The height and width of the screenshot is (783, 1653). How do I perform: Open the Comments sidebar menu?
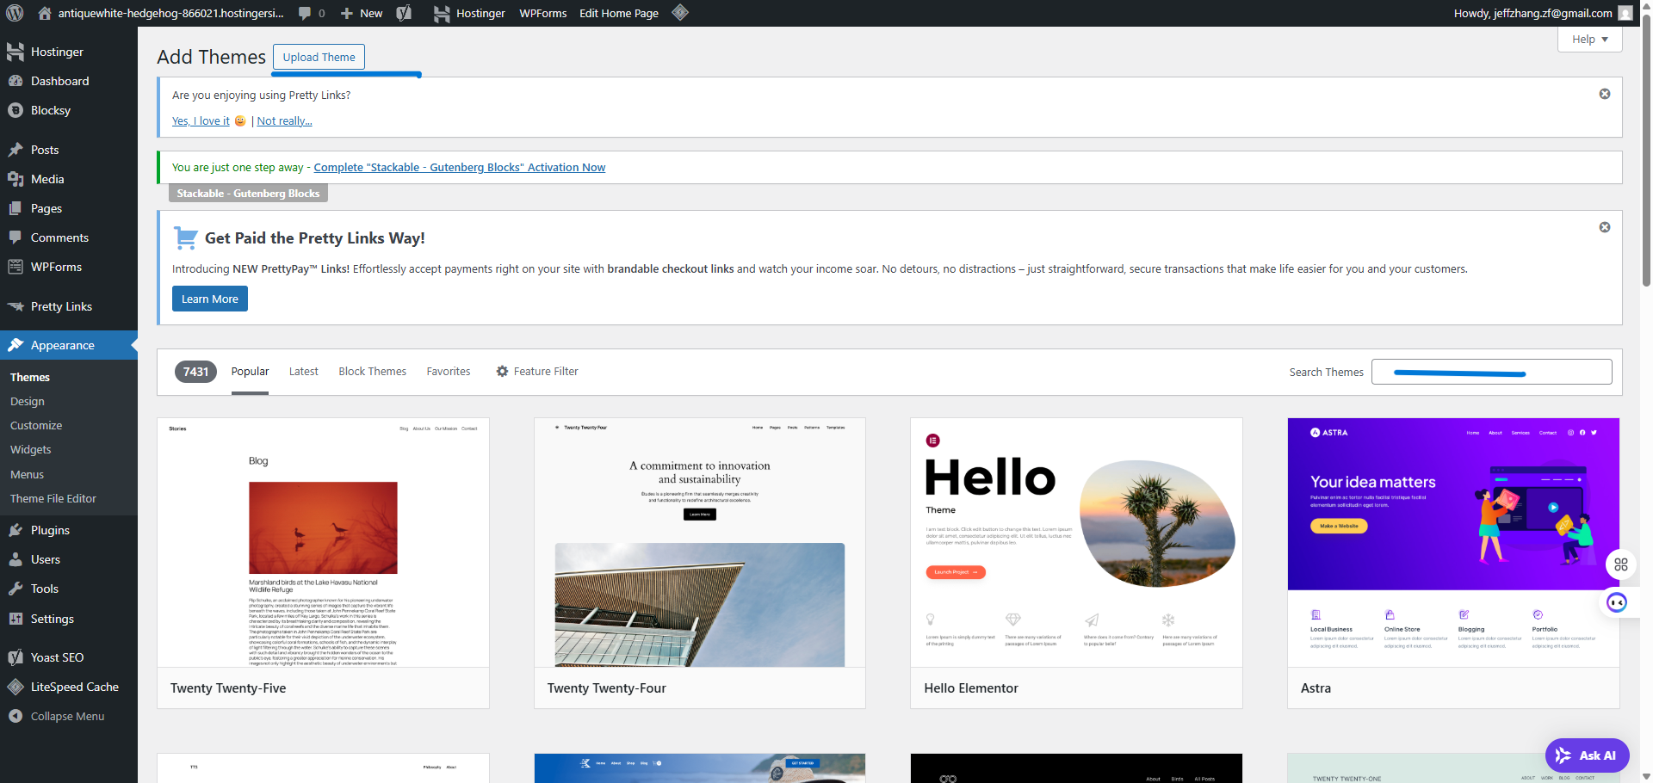click(69, 237)
